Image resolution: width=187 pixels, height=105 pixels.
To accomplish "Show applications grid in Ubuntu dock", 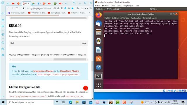I will tap(98, 85).
